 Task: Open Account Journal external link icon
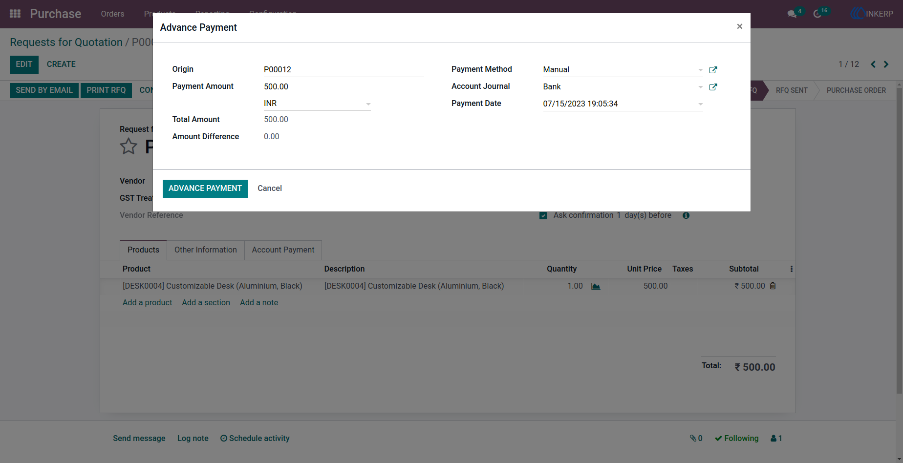[x=713, y=87]
